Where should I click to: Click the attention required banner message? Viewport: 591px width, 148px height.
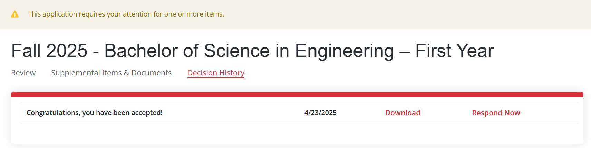coord(126,14)
